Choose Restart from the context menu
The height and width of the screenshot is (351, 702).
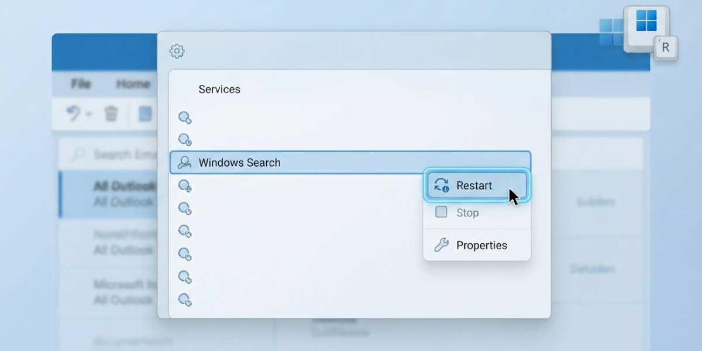tap(477, 185)
